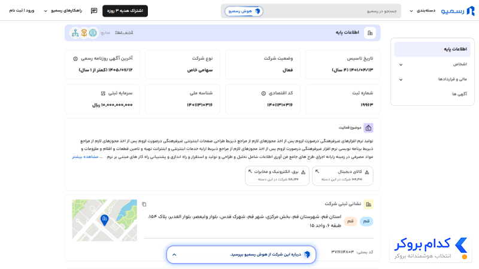Viewport: 479px width, 269px height.
Task: Click the نشانی ثبتی شرکت building icon
Action: (x=368, y=204)
